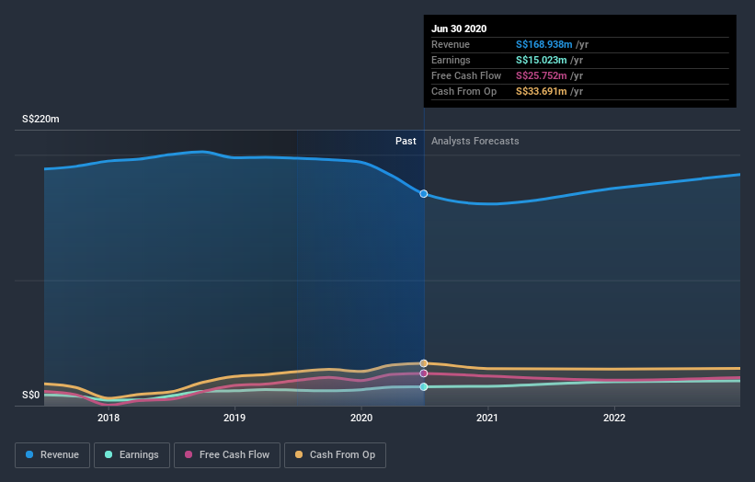Click the tooltip Free Cash Flow row label
The width and height of the screenshot is (755, 482).
click(466, 75)
